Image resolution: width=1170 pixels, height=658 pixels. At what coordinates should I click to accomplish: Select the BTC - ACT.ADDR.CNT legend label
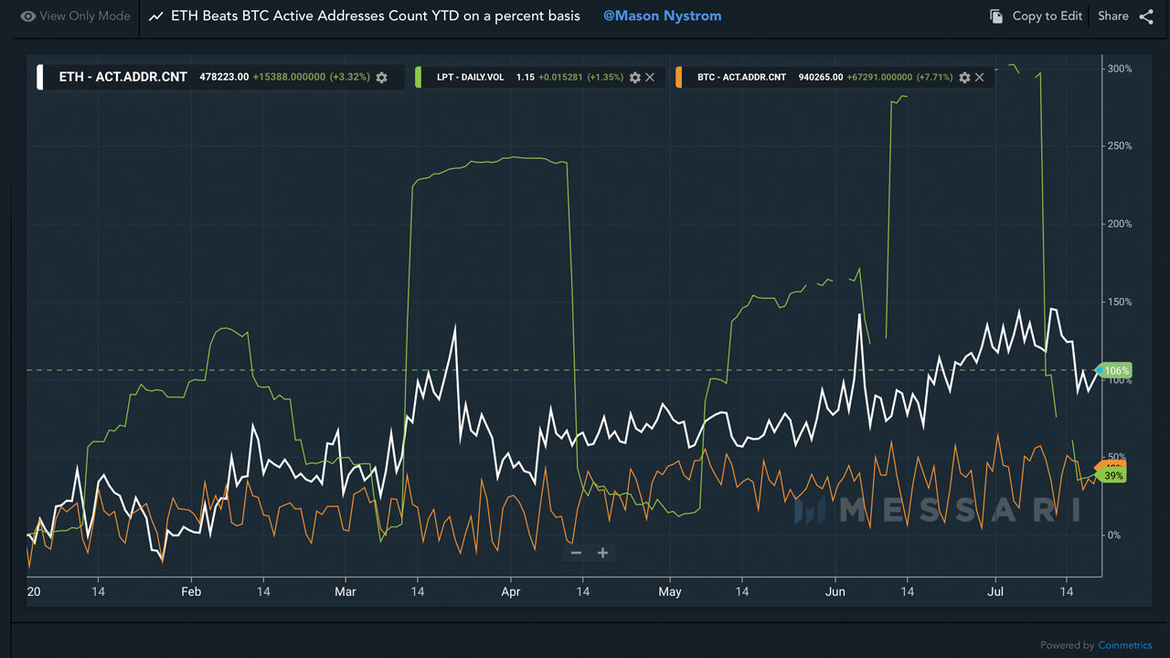coord(741,78)
